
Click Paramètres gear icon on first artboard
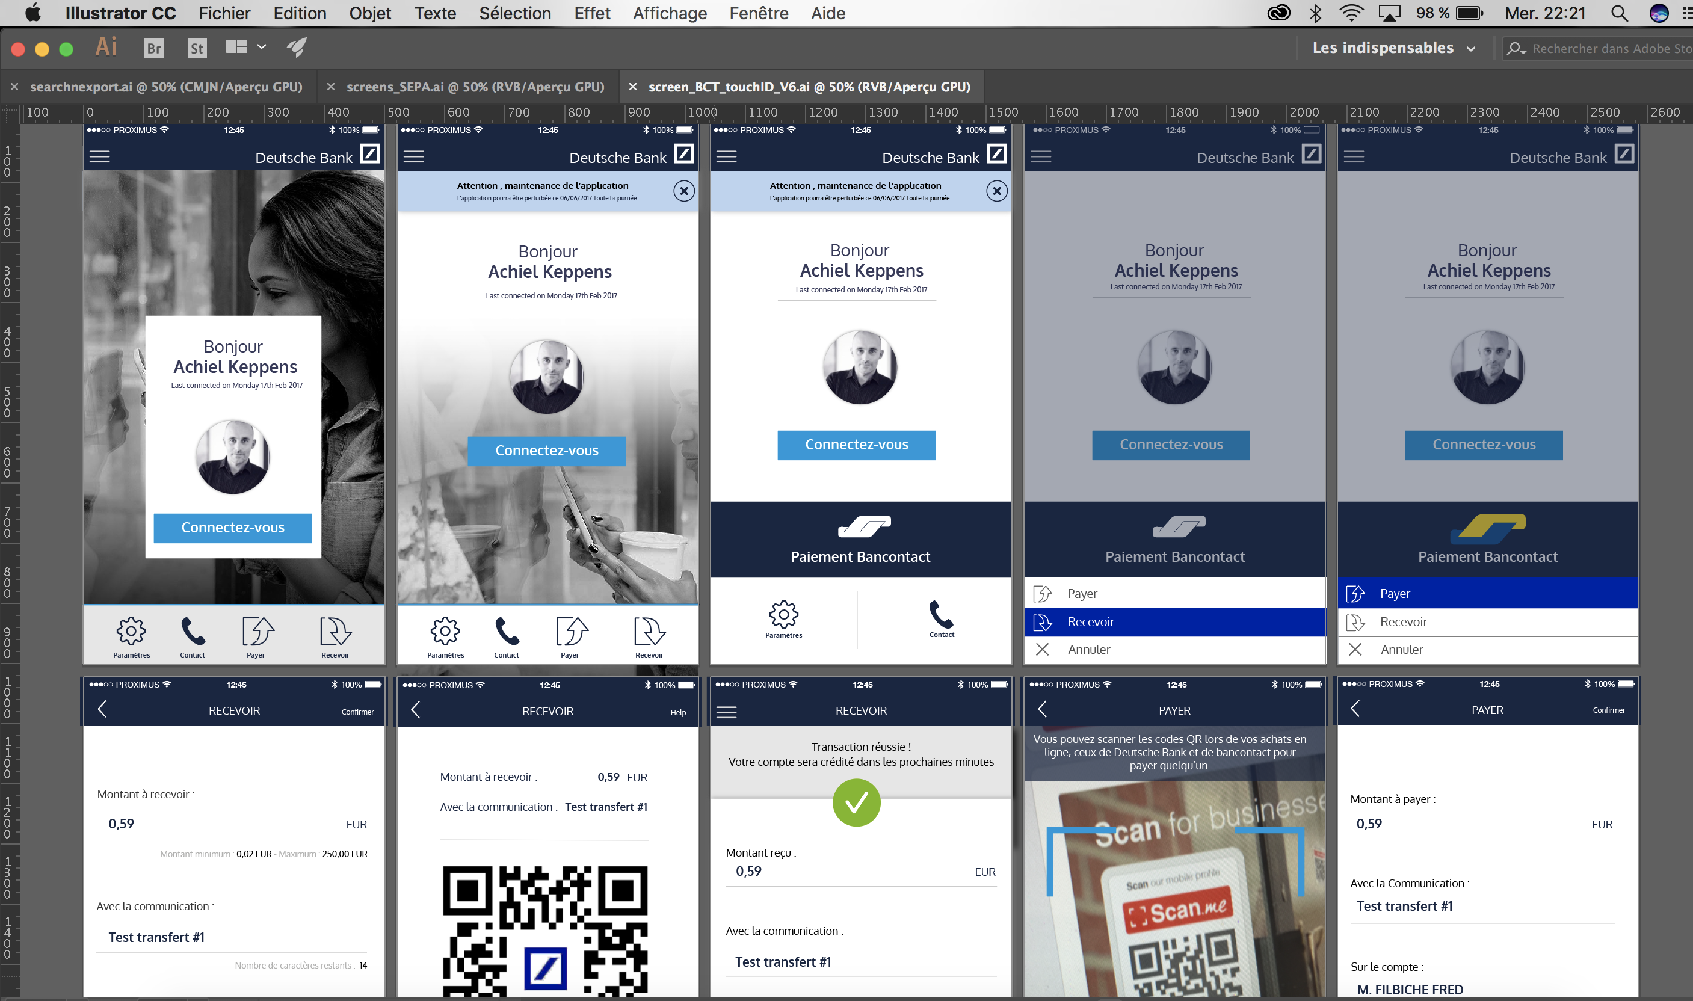point(131,630)
